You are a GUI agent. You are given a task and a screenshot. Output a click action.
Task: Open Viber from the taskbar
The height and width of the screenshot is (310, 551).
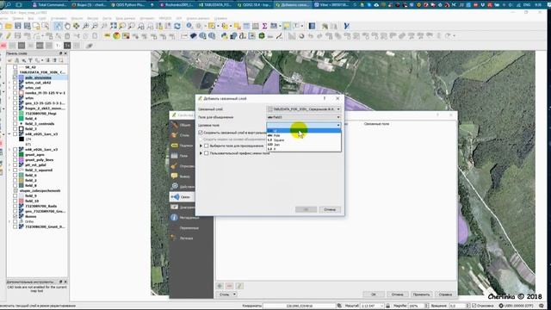tap(332, 5)
